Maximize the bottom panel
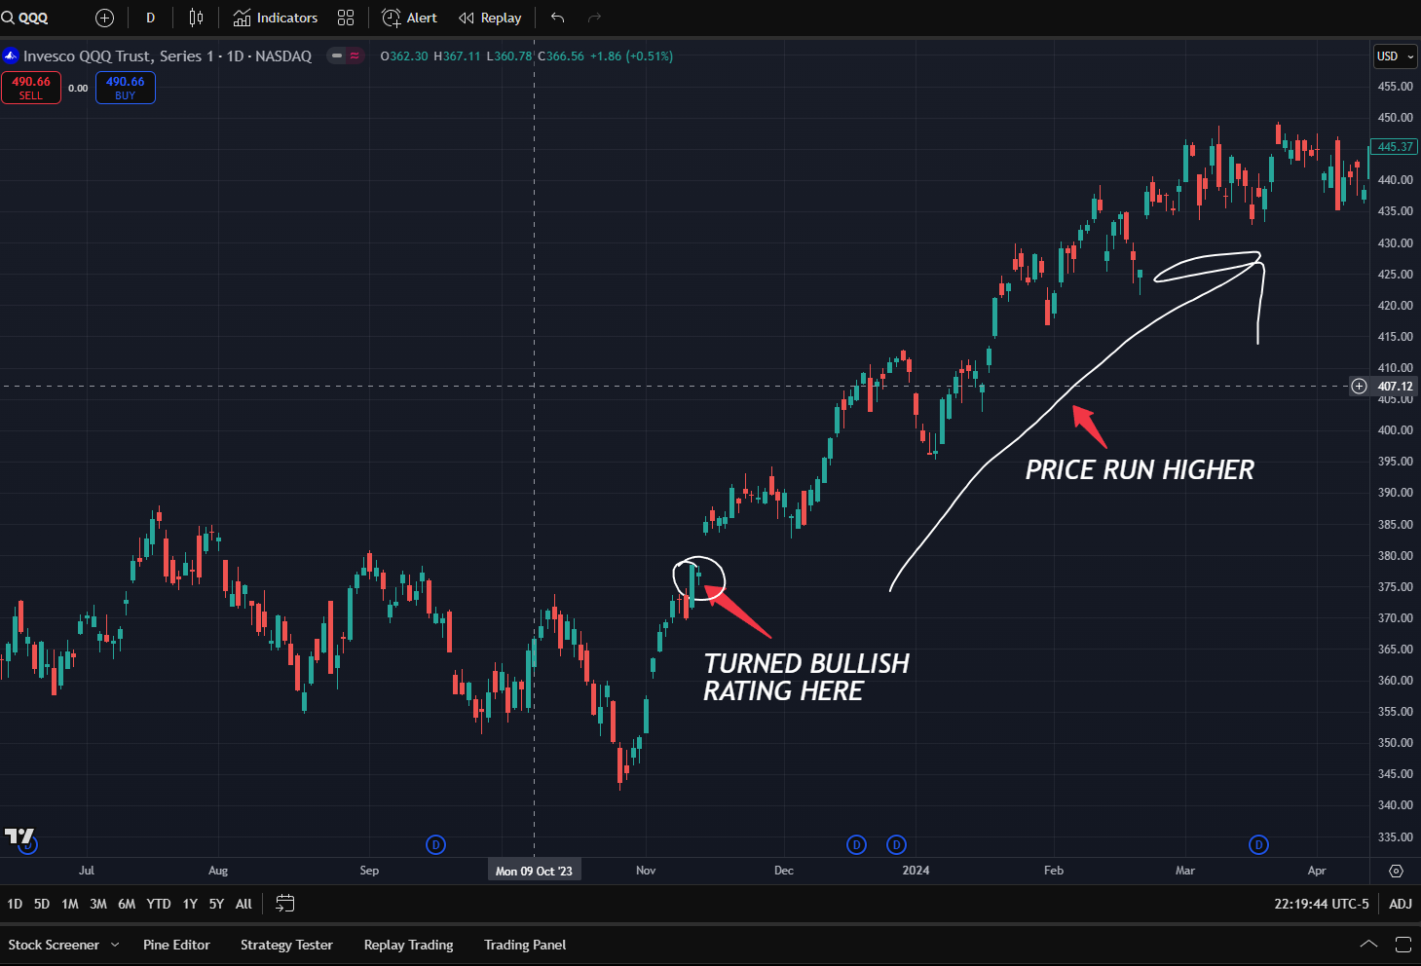The height and width of the screenshot is (966, 1421). pyautogui.click(x=1403, y=945)
